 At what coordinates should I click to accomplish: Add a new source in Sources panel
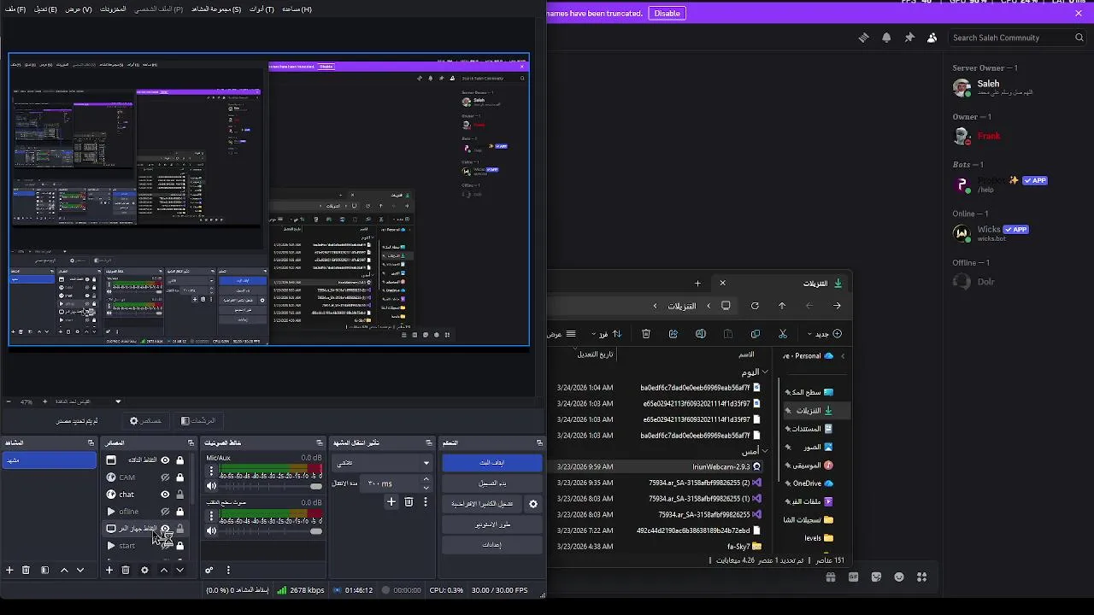coord(109,570)
